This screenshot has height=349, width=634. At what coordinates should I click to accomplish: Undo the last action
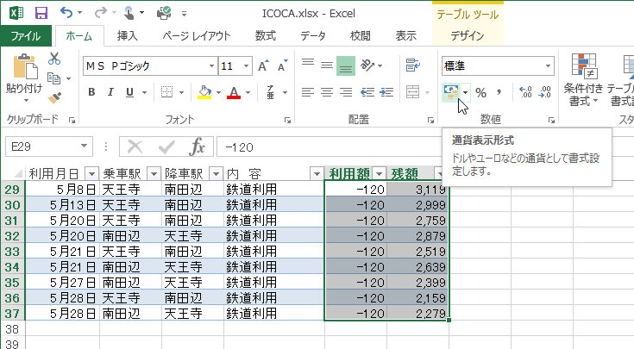(66, 13)
